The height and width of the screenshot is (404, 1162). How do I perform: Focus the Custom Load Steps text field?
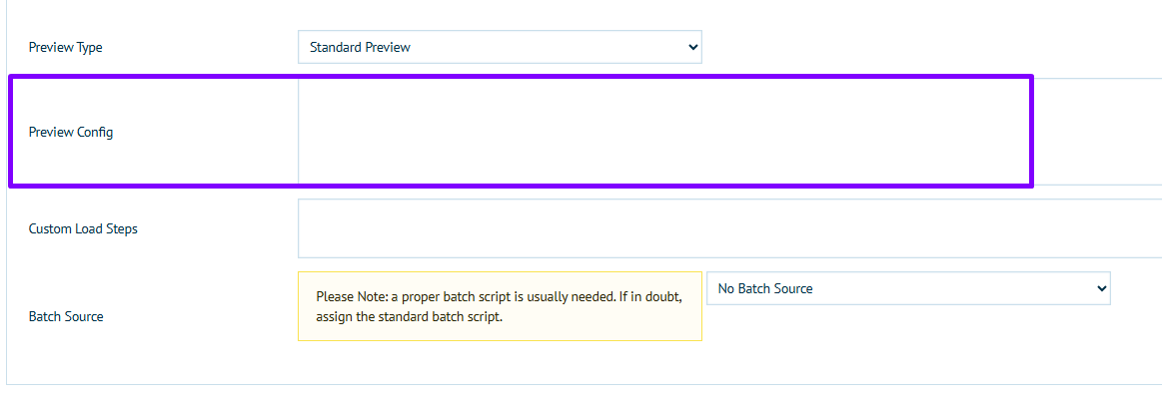pyautogui.click(x=729, y=228)
